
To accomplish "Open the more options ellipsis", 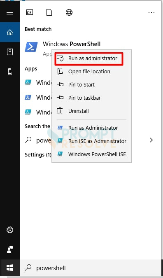I will click(x=151, y=12).
